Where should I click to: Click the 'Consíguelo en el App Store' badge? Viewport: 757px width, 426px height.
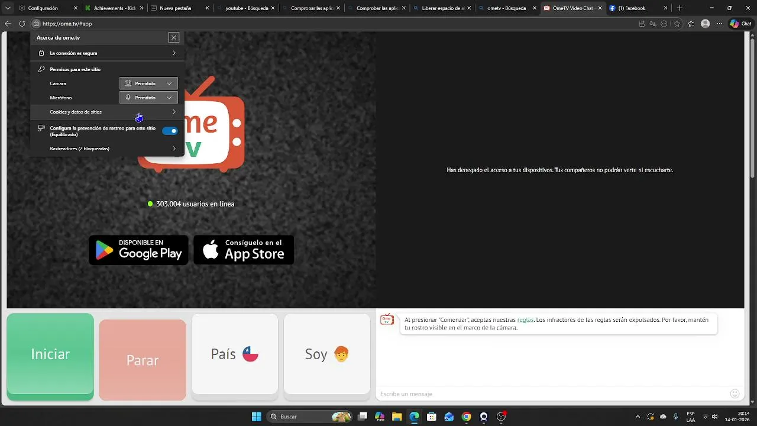[244, 250]
